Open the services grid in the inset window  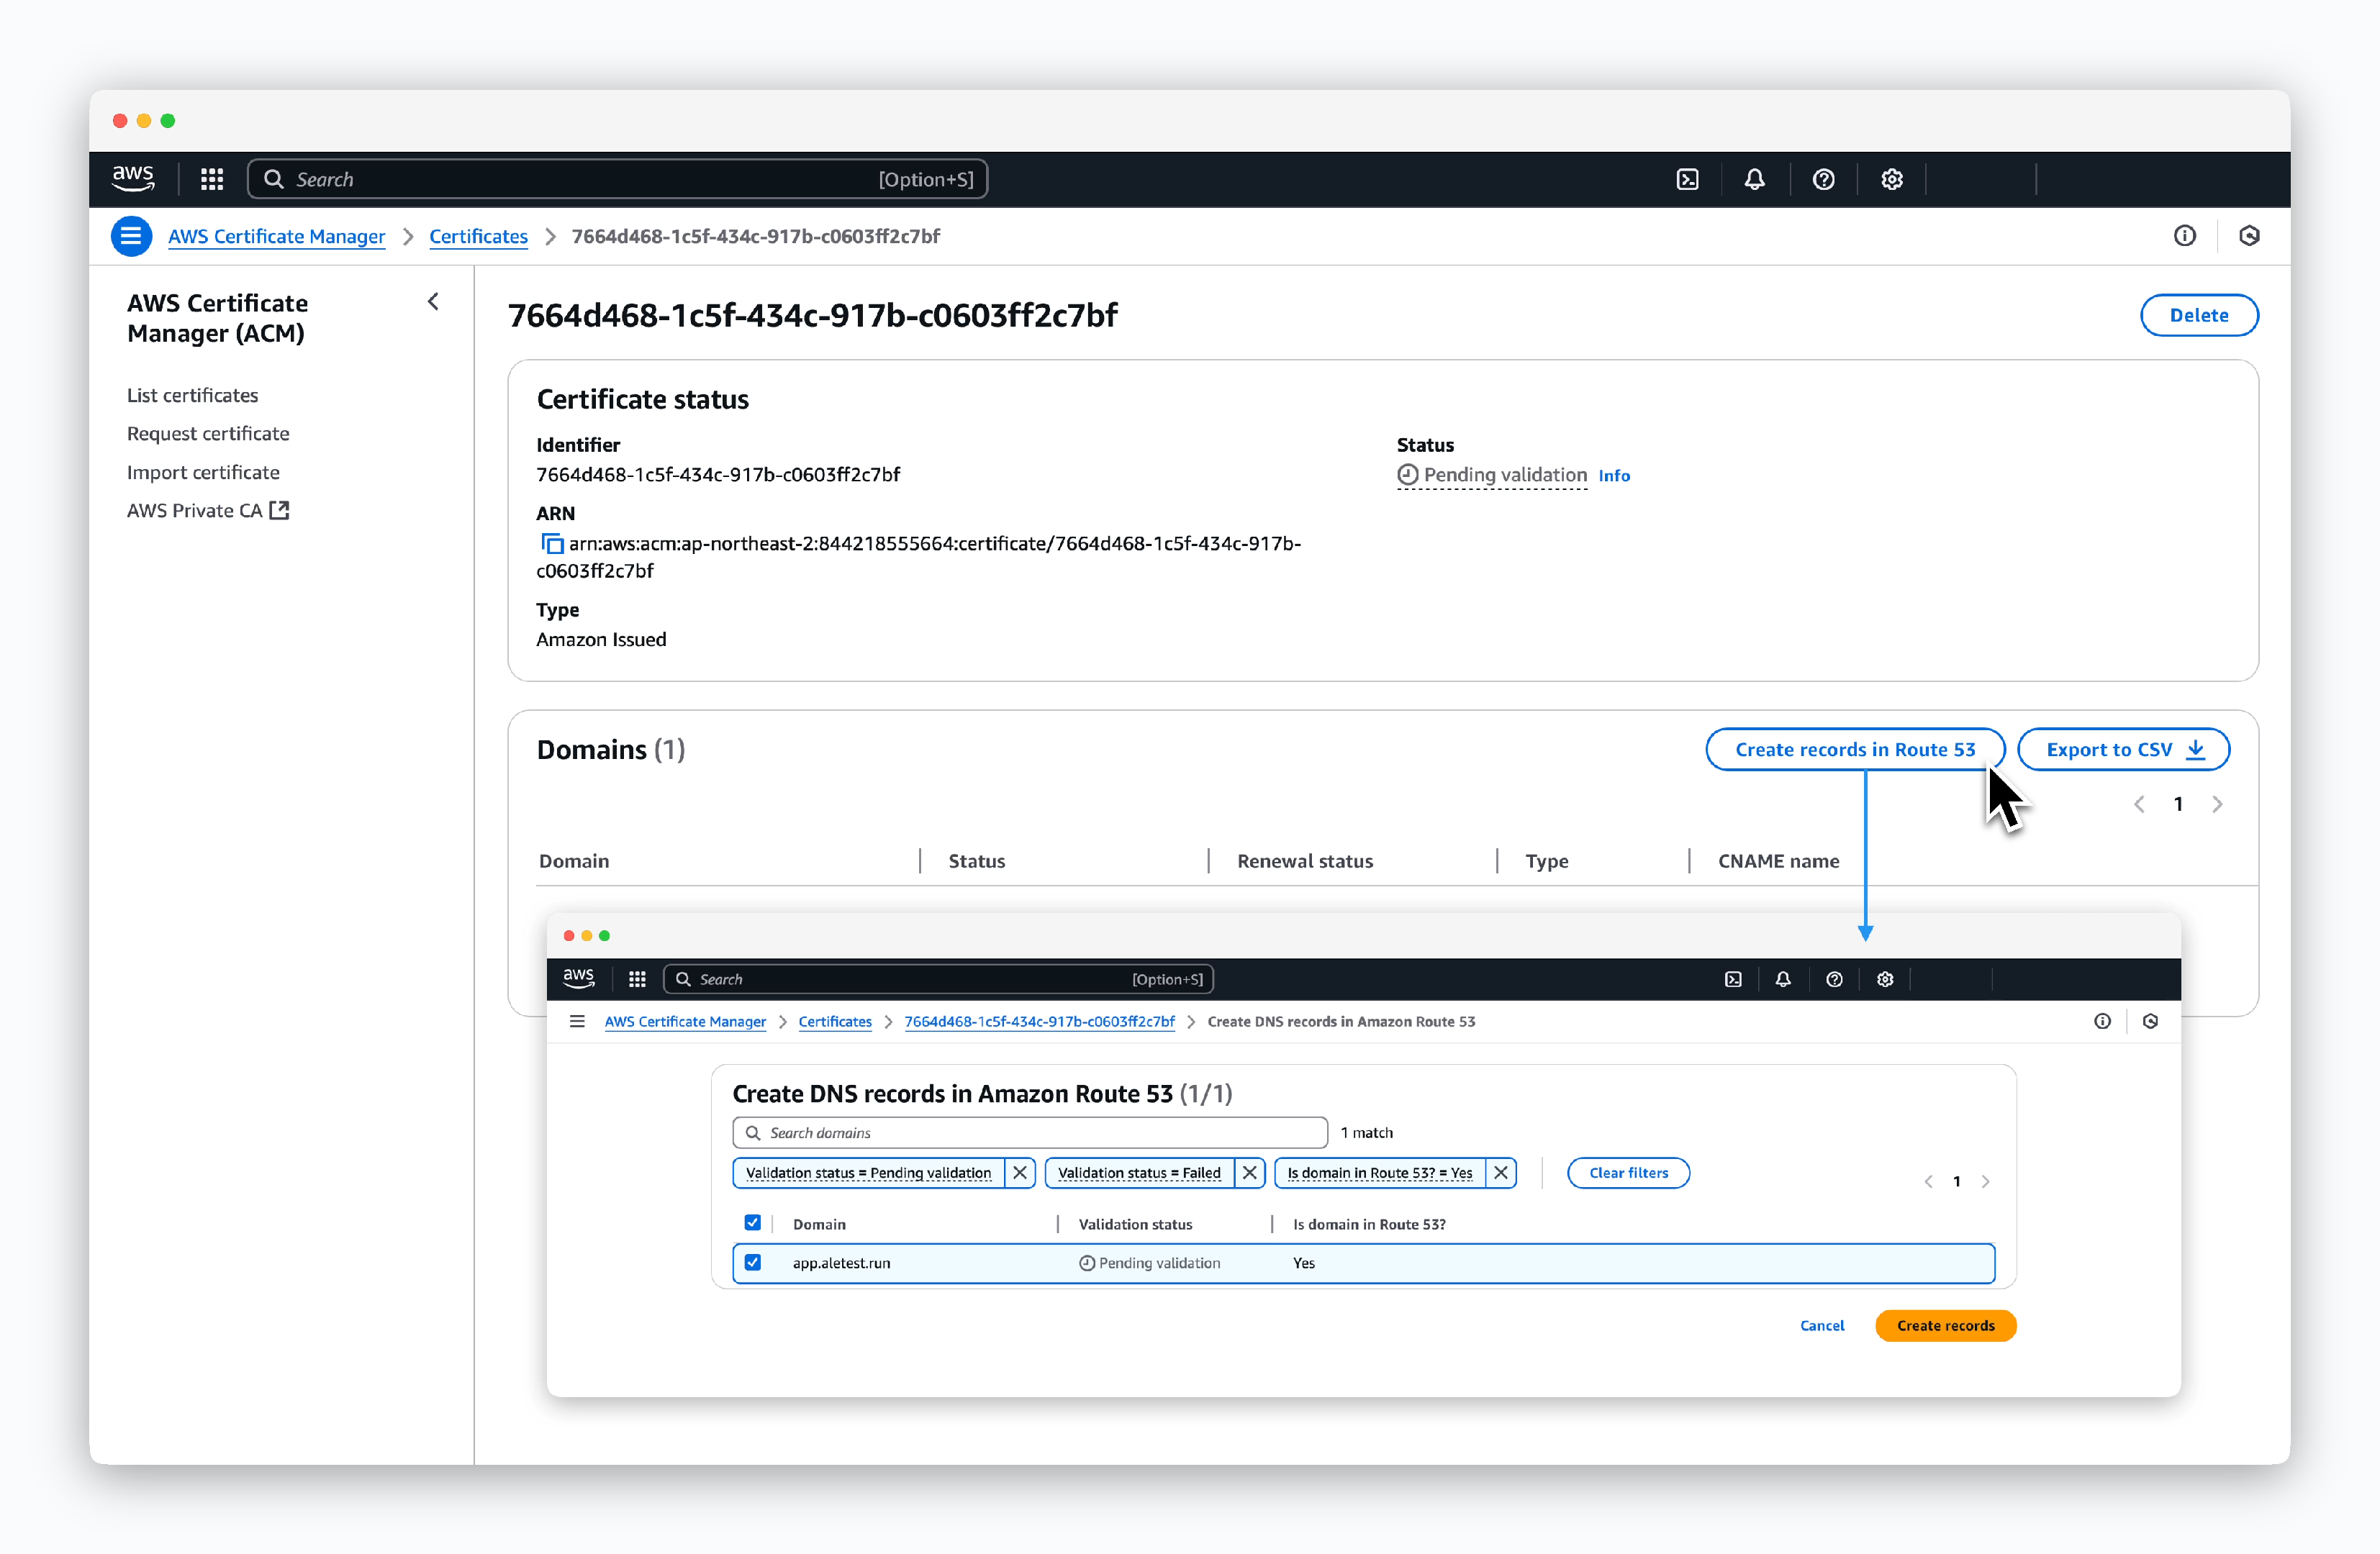(x=637, y=979)
